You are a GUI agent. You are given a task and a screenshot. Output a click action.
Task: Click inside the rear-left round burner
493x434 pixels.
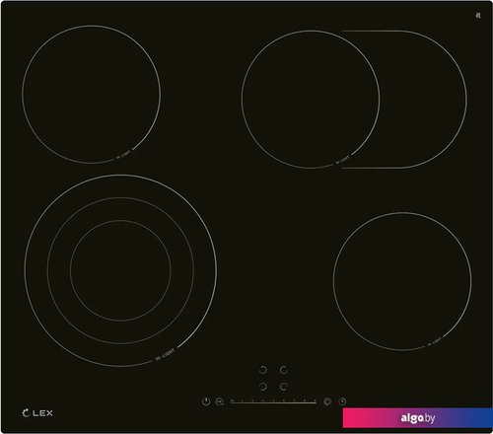pyautogui.click(x=92, y=95)
